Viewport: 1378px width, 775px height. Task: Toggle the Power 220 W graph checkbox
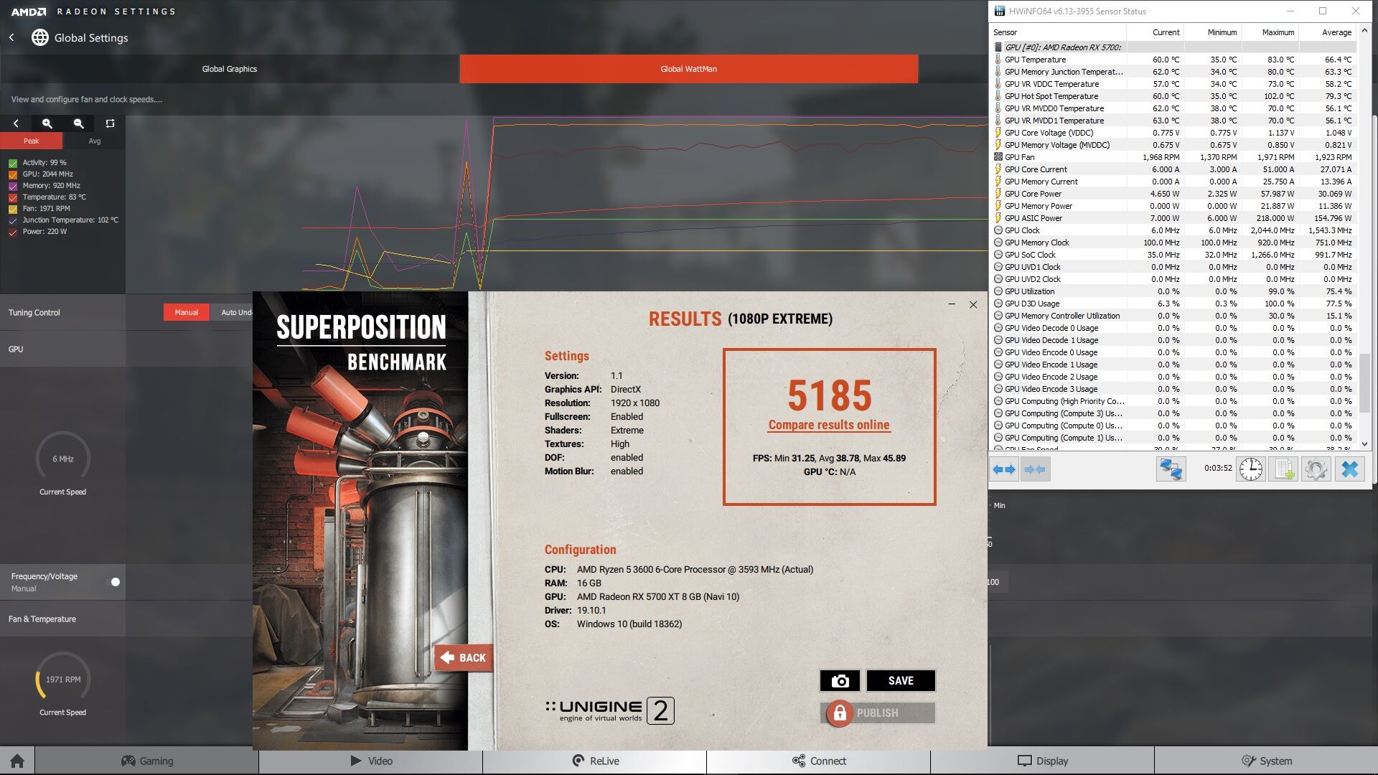click(13, 232)
